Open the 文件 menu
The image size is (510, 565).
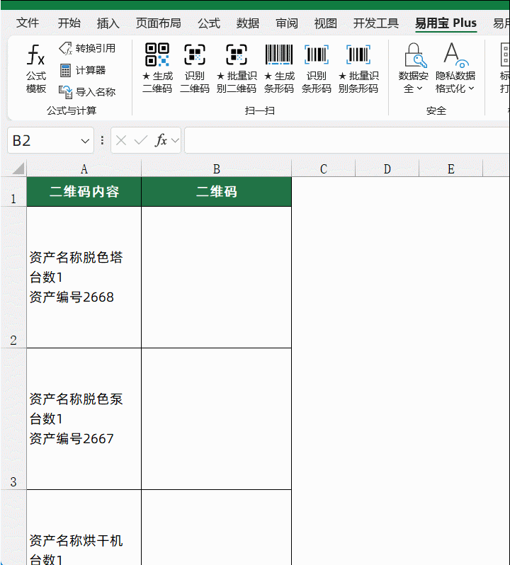point(28,23)
